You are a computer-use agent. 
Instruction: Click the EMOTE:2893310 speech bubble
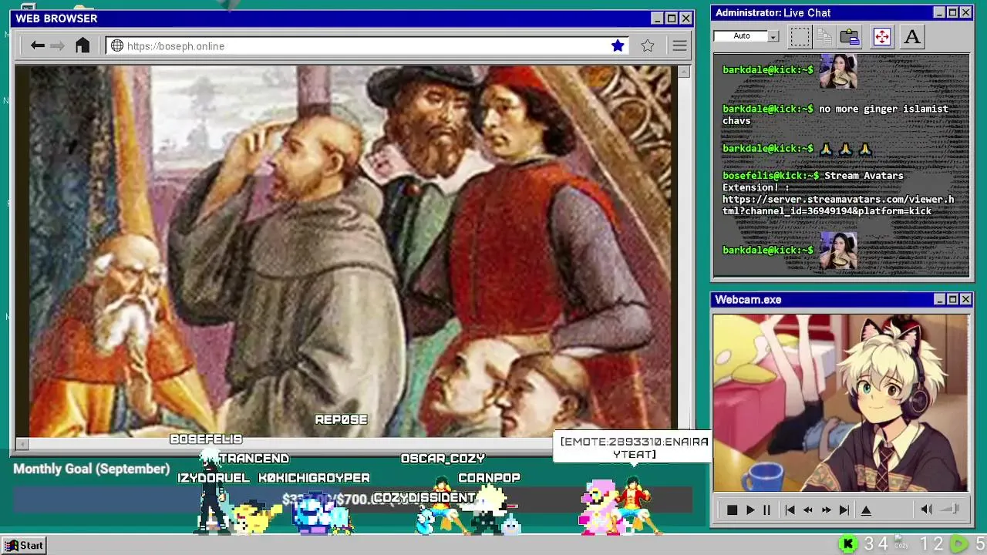pos(634,448)
